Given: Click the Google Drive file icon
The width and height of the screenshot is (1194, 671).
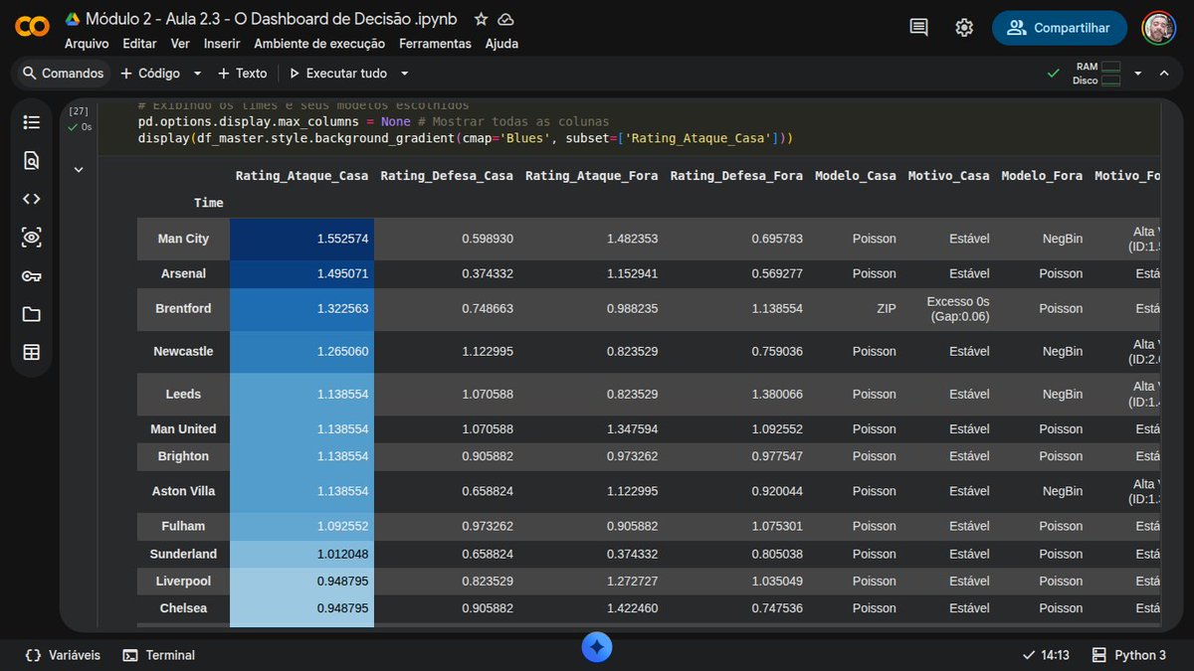Looking at the screenshot, I should (x=72, y=19).
